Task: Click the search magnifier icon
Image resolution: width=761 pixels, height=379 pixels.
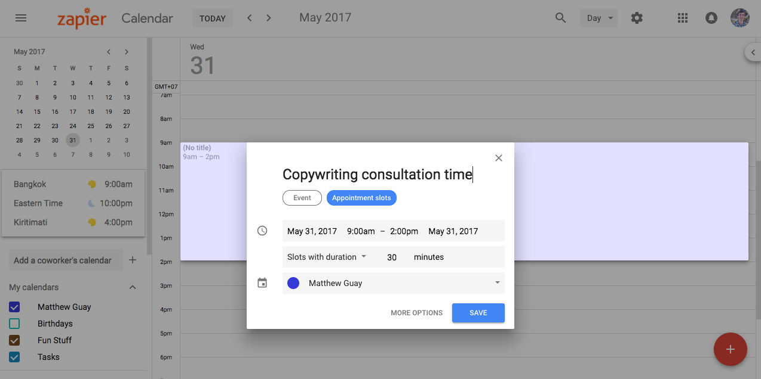Action: [560, 18]
